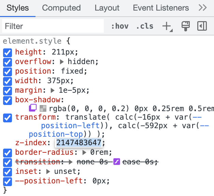This screenshot has height=196, width=214.
Task: Uncheck the overflow property checkbox
Action: (x=8, y=62)
